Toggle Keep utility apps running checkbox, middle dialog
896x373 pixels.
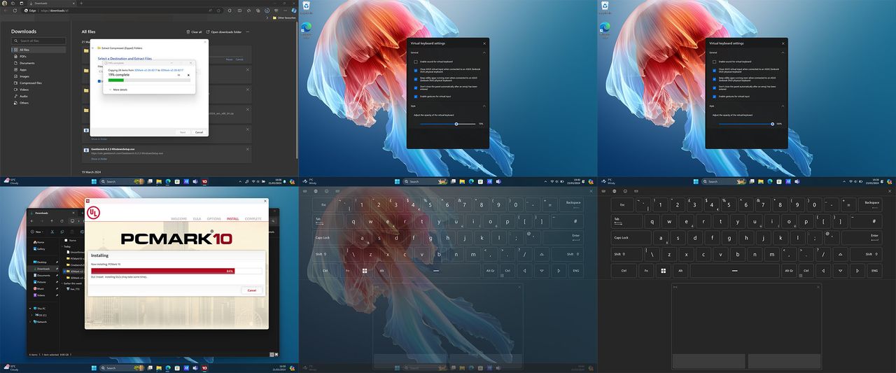click(x=415, y=78)
